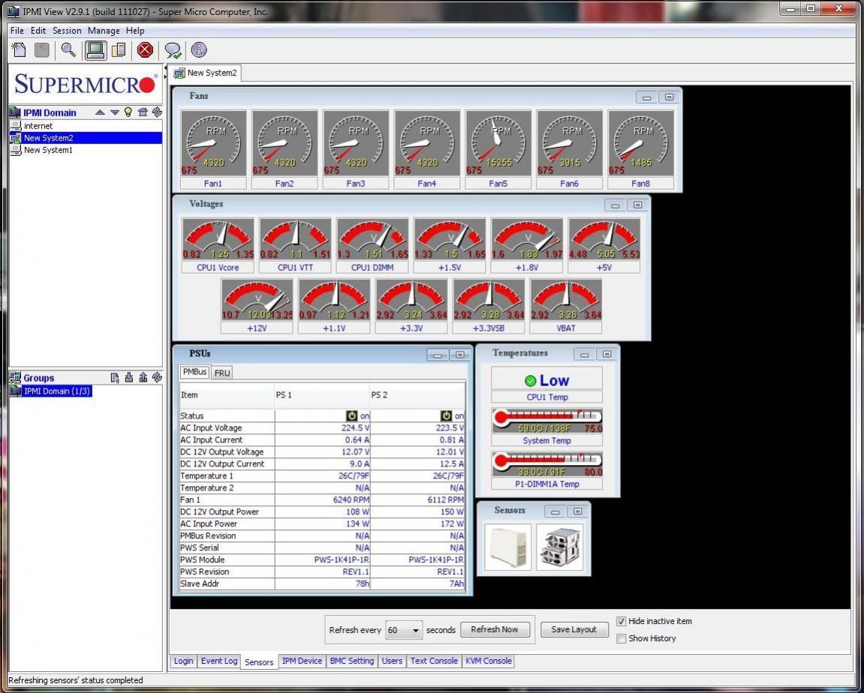The width and height of the screenshot is (864, 693).
Task: Click the speech bubble with checkmark icon
Action: [173, 51]
